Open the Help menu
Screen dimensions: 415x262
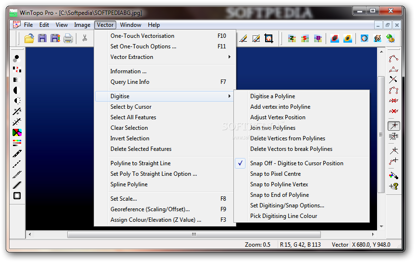tap(154, 25)
